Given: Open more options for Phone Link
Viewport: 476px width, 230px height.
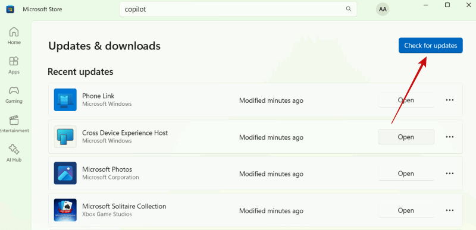Looking at the screenshot, I should click(x=450, y=100).
